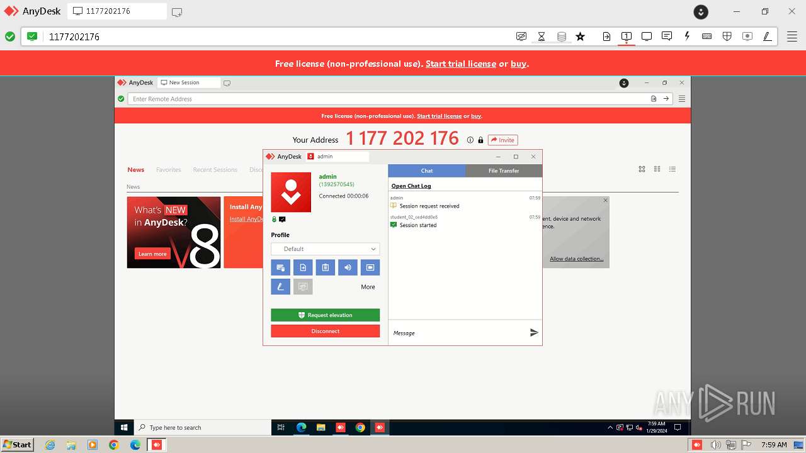
Task: Click the Enter Remote Address field
Action: 389,99
